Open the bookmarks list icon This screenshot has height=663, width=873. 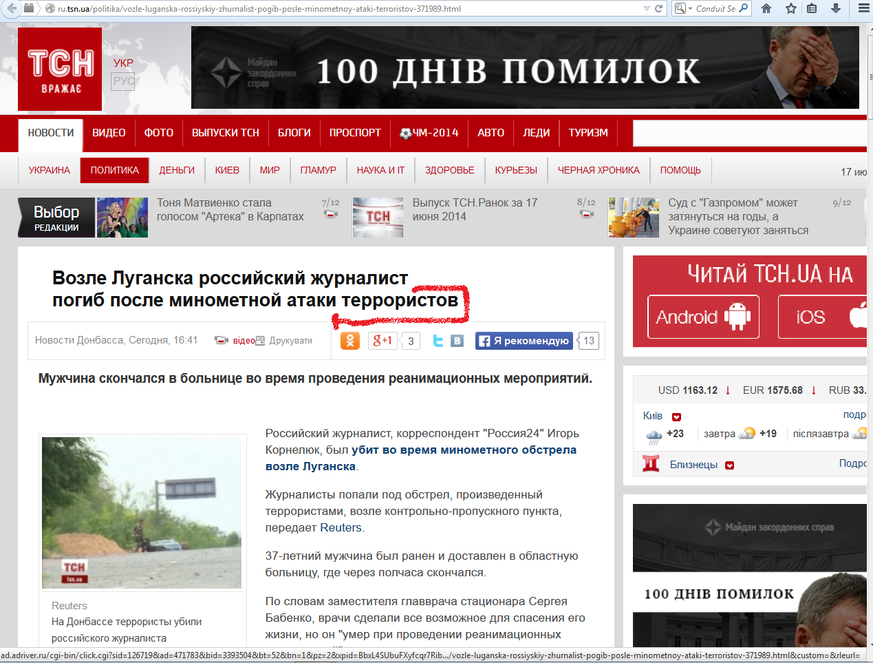point(812,8)
